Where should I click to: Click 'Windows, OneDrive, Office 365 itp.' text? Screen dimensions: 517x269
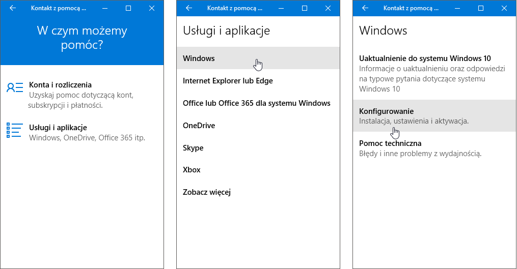[x=87, y=138]
